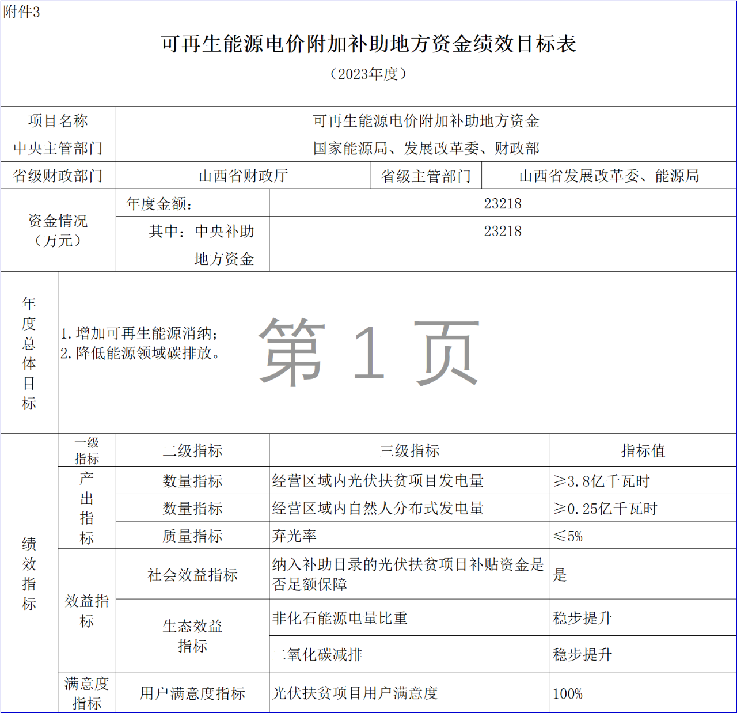The width and height of the screenshot is (737, 713).
Task: Click the 山西省财政厅 cell
Action: click(x=244, y=176)
